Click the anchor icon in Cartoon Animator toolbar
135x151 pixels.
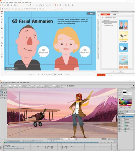[60, 5]
